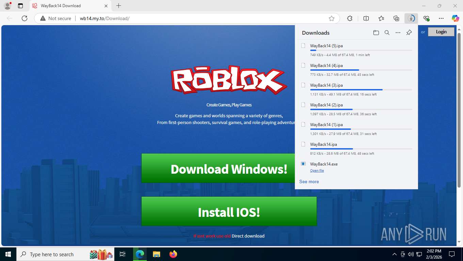Open Browser essentials heart icon

426,18
